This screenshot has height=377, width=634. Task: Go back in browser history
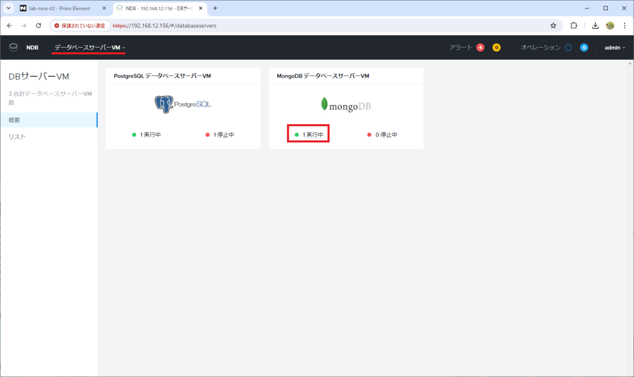coord(10,25)
